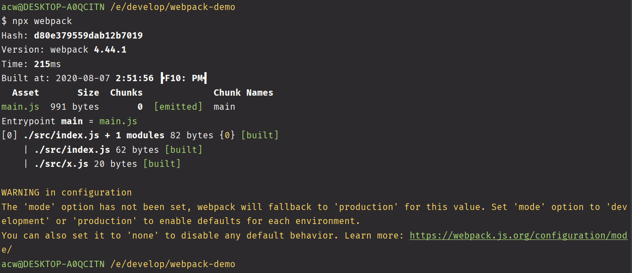Click the [emitted] status label

[178, 107]
